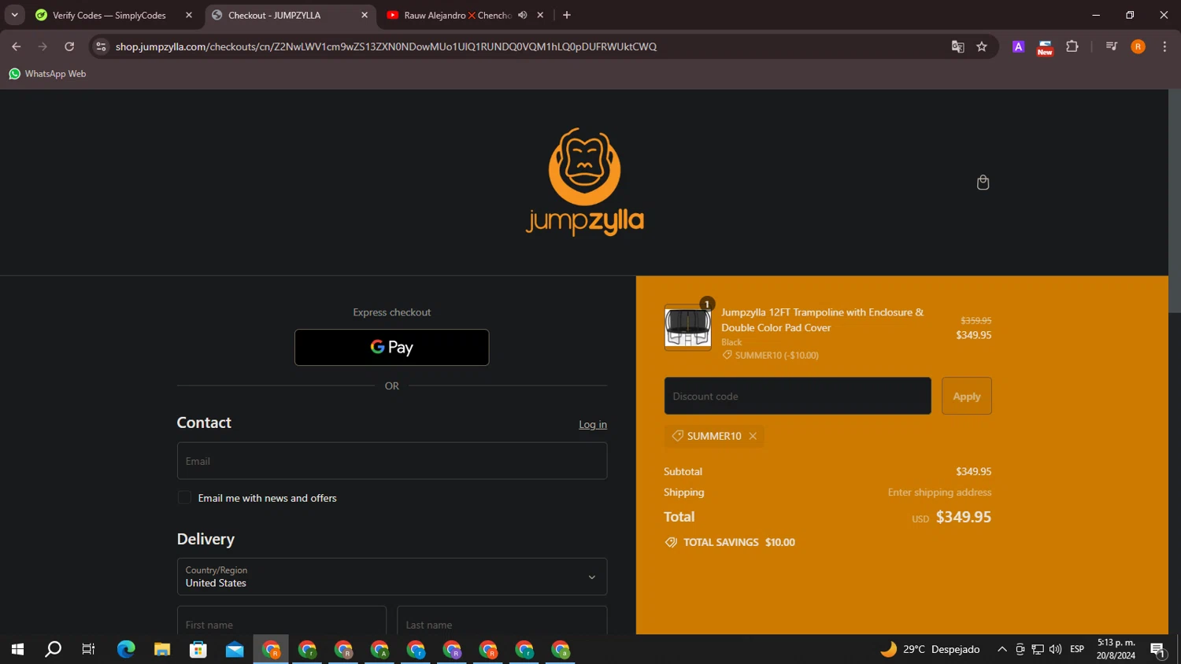The width and height of the screenshot is (1181, 664).
Task: Open Chrome three-dot menu
Action: coord(1164,46)
